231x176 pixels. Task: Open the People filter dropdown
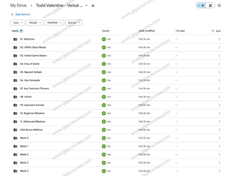35,23
